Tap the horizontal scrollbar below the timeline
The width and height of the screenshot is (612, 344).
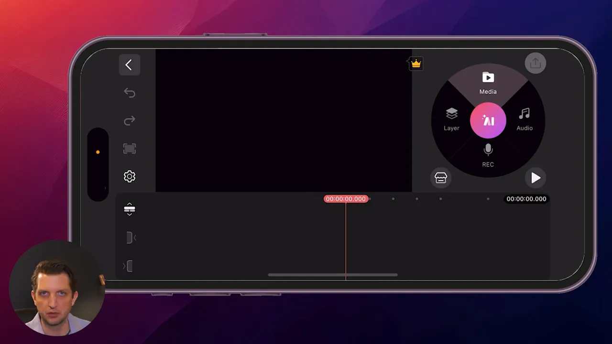333,275
